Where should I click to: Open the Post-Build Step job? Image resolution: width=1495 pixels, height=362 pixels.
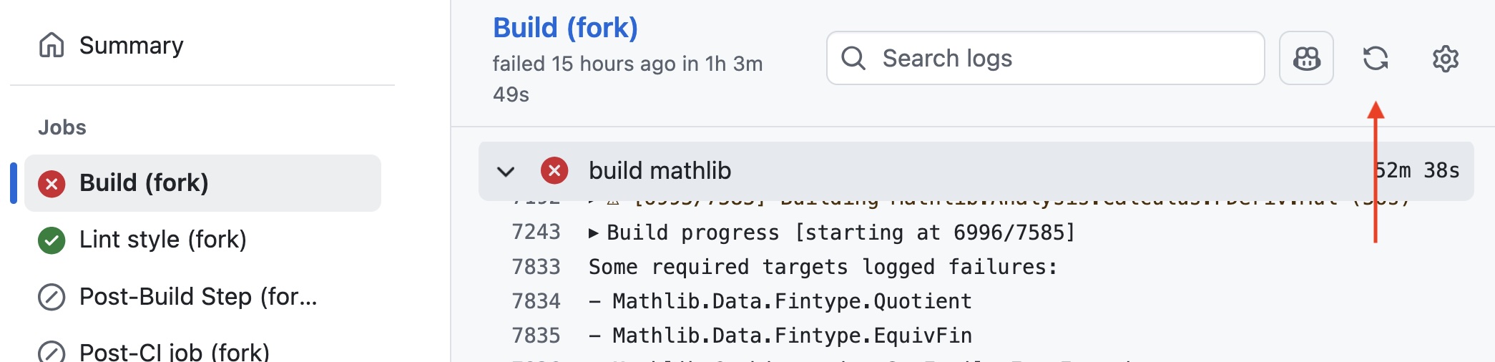coord(198,297)
